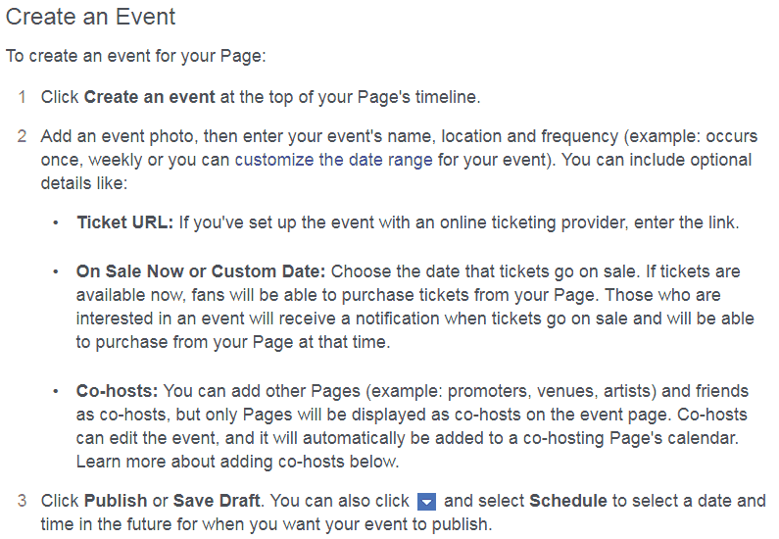This screenshot has height=539, width=779.
Task: Click the bullet before Co-hosts
Action: pyautogui.click(x=56, y=392)
